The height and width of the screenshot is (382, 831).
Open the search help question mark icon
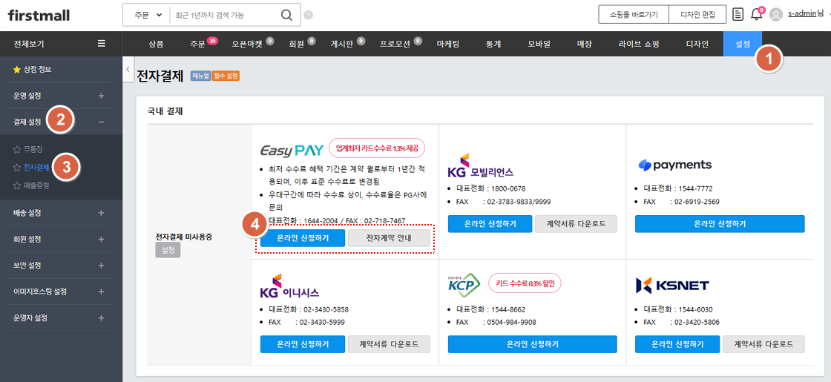(x=309, y=15)
